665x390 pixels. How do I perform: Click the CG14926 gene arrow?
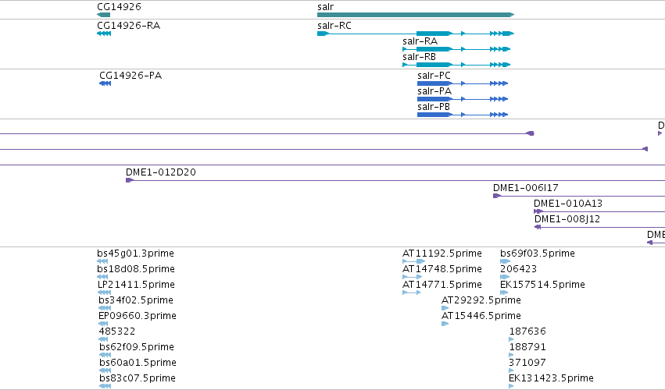(x=103, y=15)
